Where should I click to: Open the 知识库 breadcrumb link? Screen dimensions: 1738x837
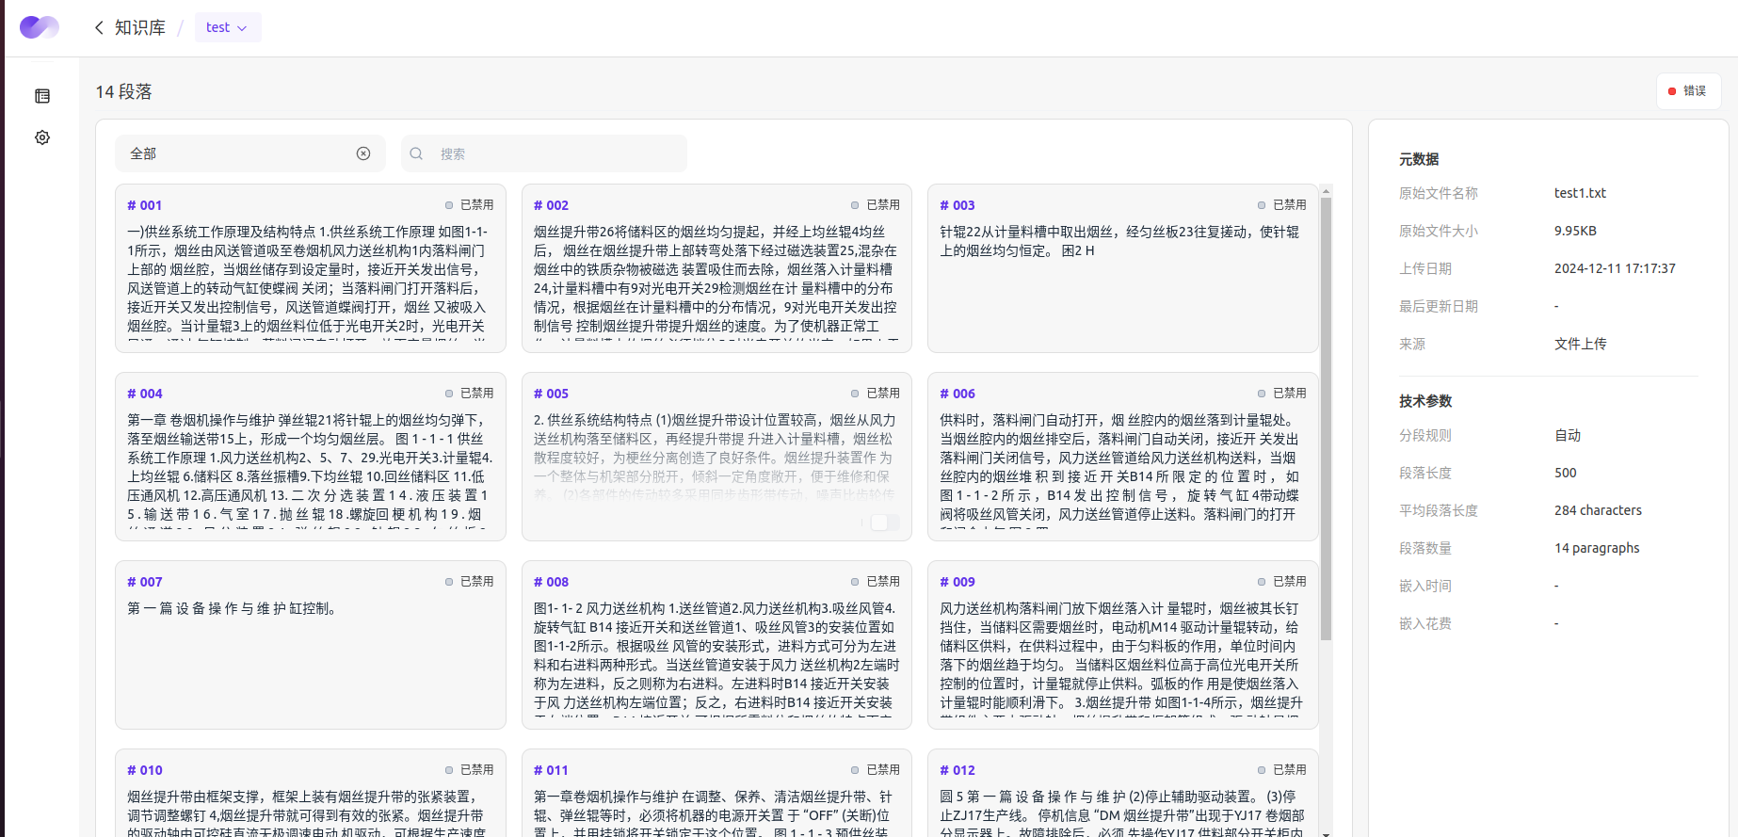(x=140, y=27)
